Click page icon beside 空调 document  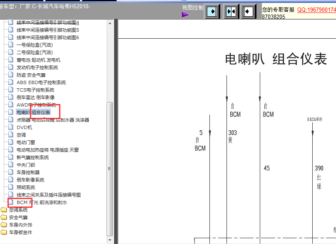pos(11,134)
